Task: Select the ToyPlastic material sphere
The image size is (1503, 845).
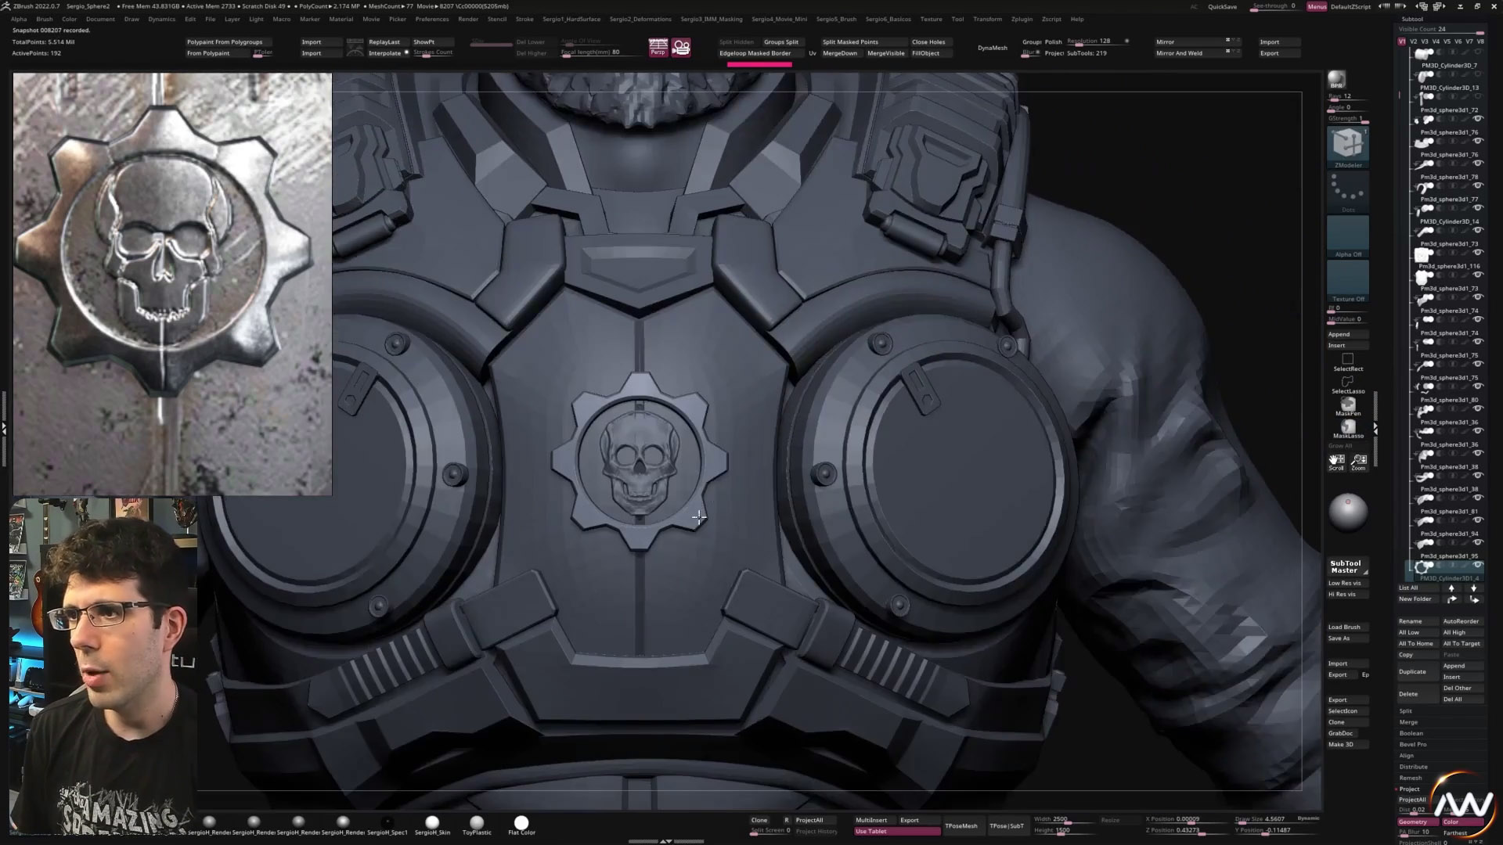Action: pos(477,822)
